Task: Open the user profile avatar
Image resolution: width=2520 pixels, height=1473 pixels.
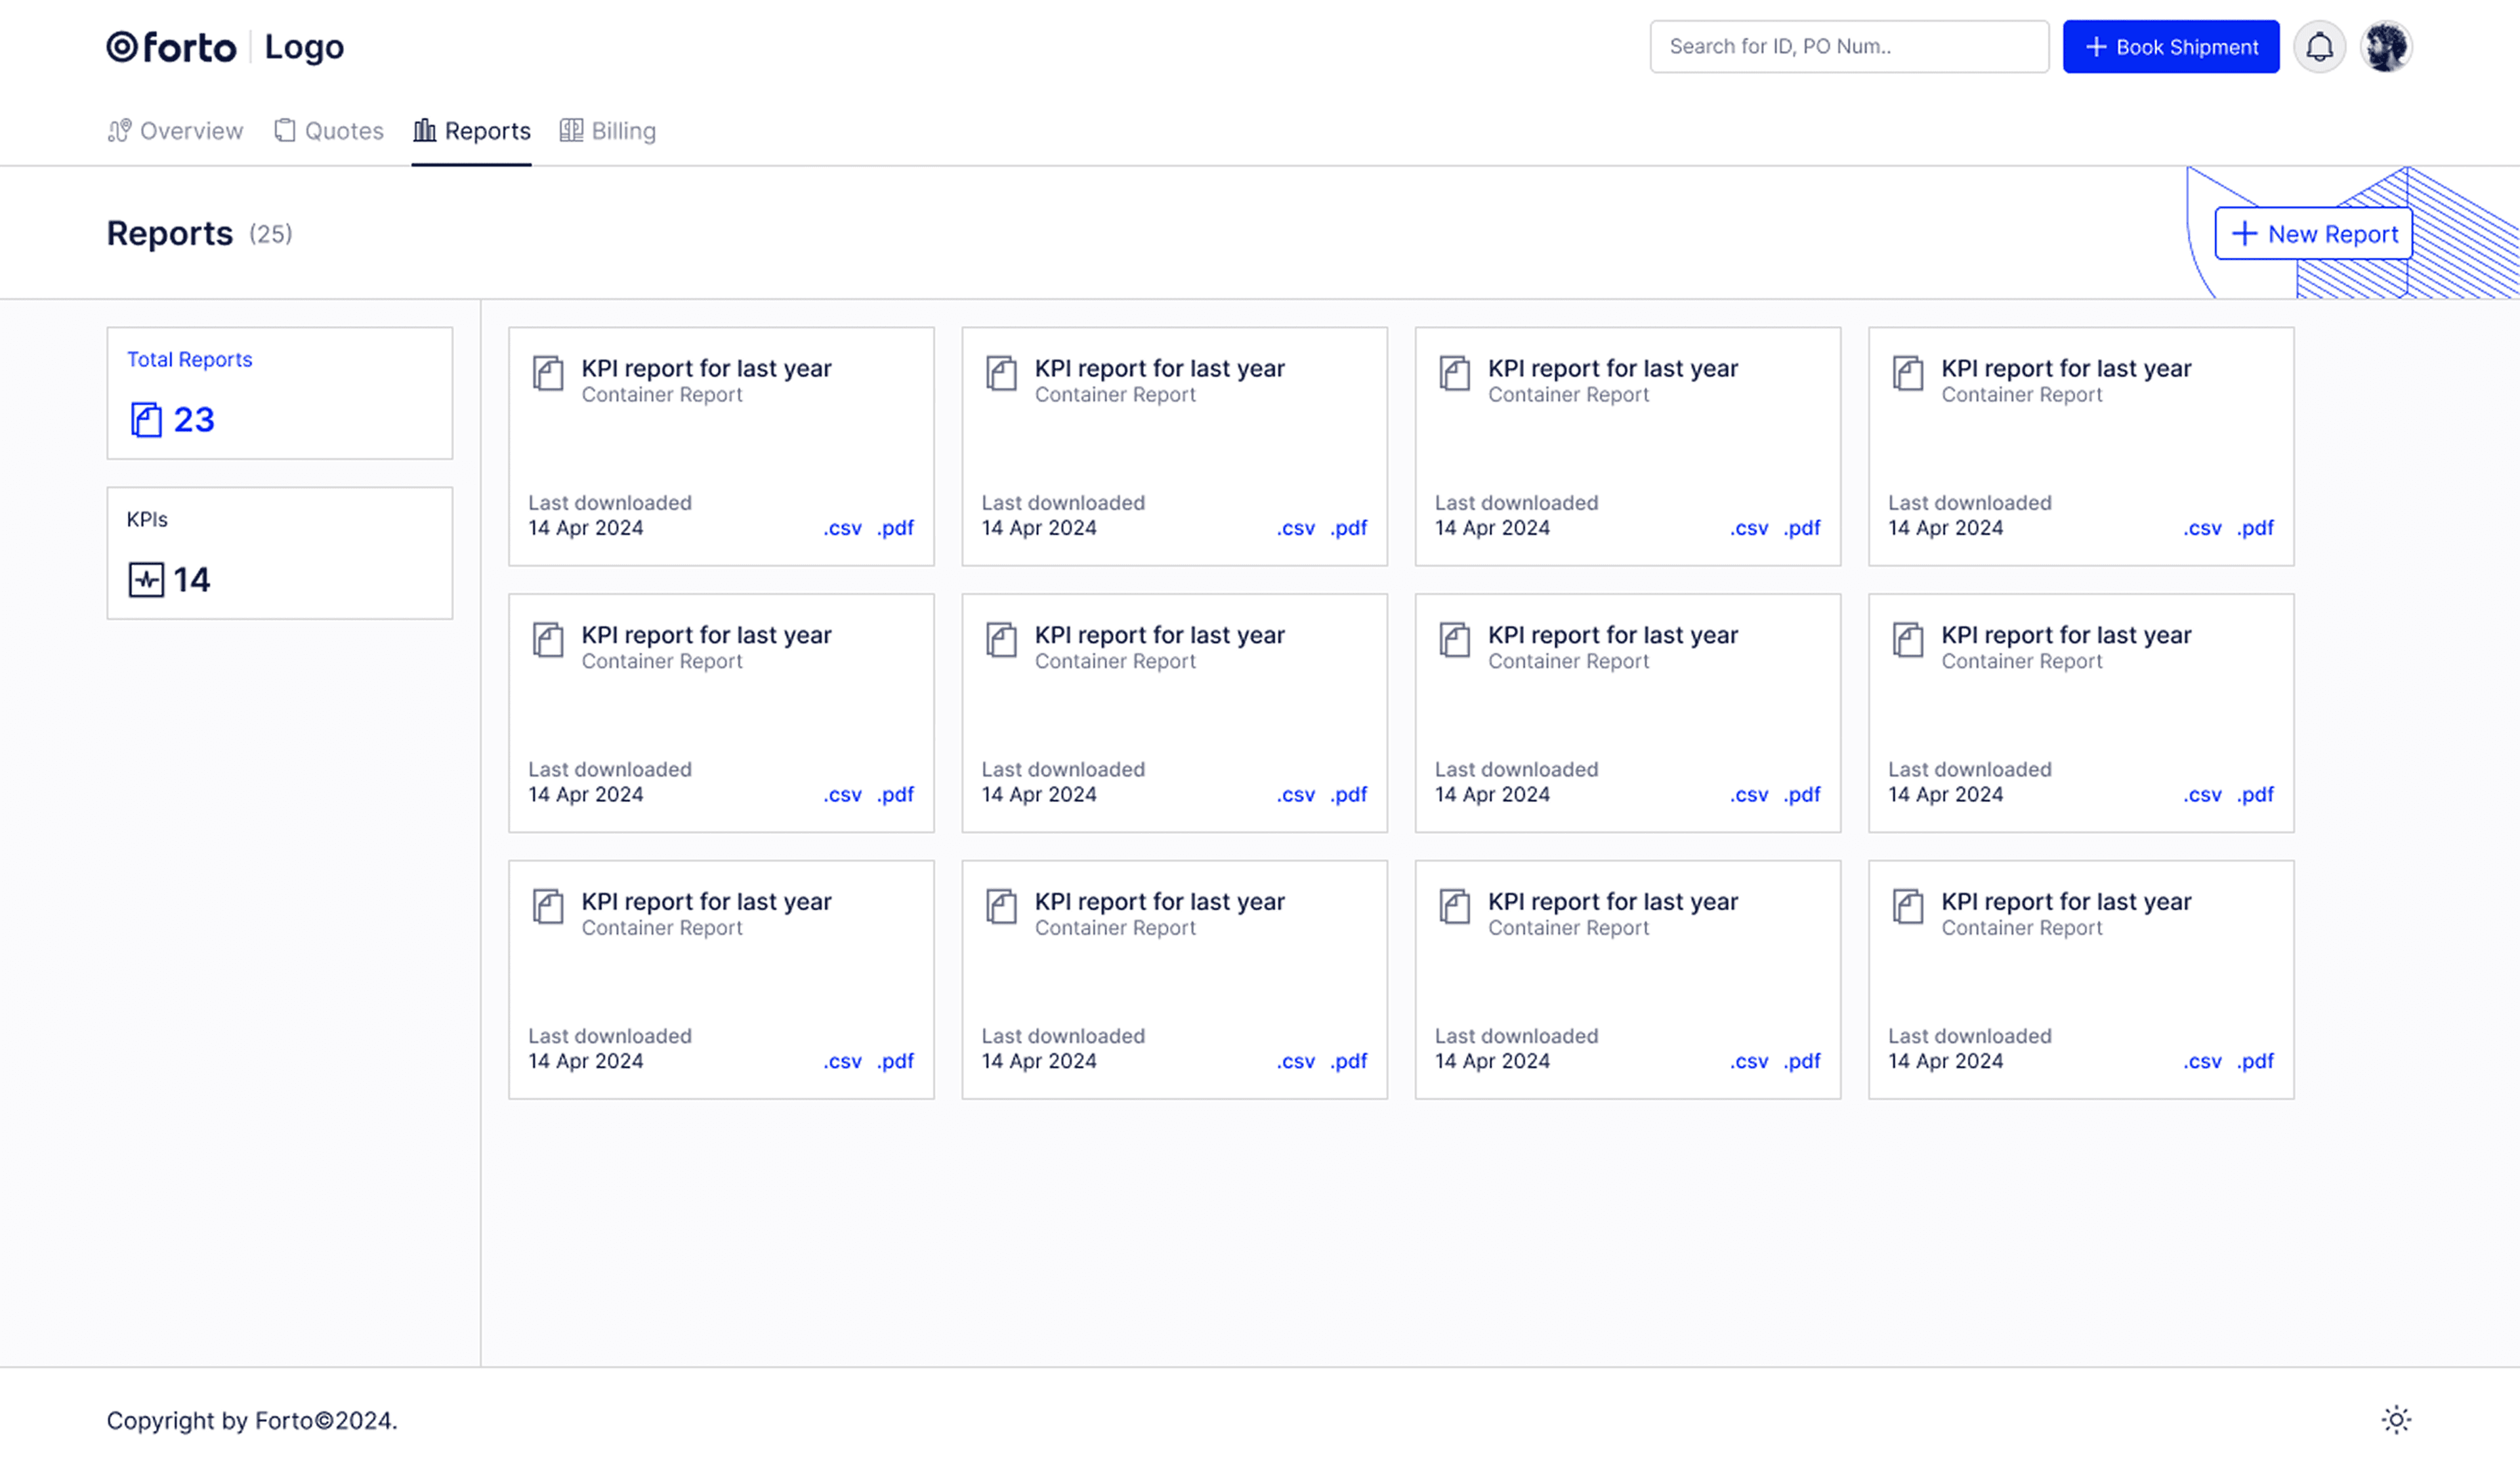Action: (2386, 47)
